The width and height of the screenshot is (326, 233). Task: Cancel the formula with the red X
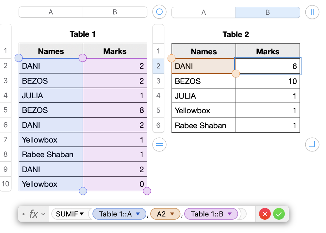[265, 214]
